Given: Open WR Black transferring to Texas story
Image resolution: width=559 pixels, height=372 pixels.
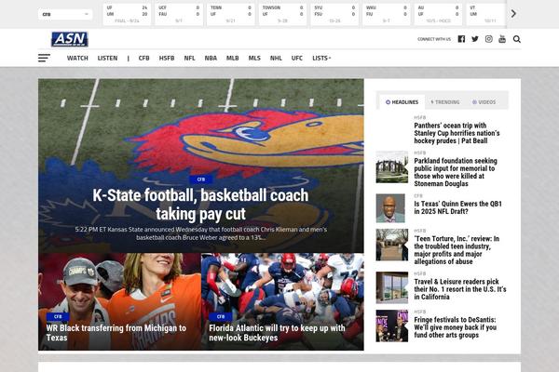Looking at the screenshot, I should 116,333.
